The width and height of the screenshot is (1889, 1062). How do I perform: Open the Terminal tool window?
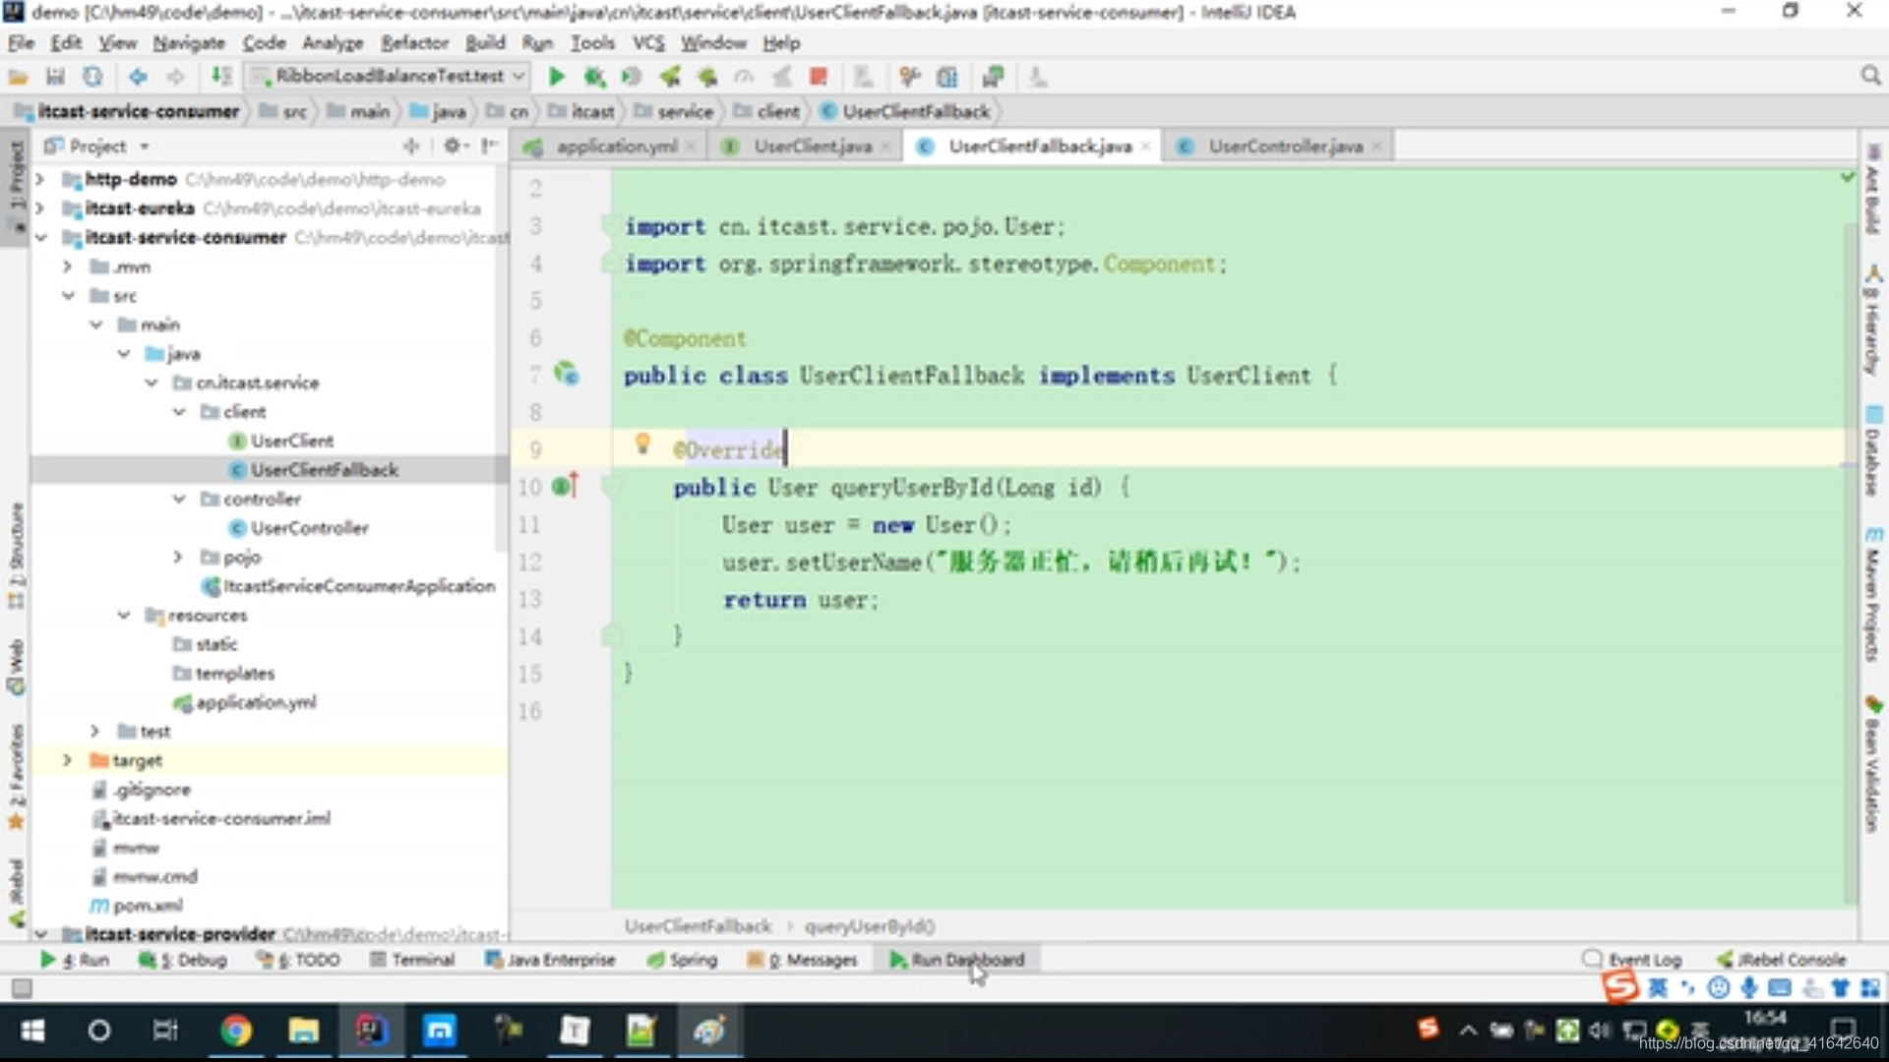click(412, 959)
